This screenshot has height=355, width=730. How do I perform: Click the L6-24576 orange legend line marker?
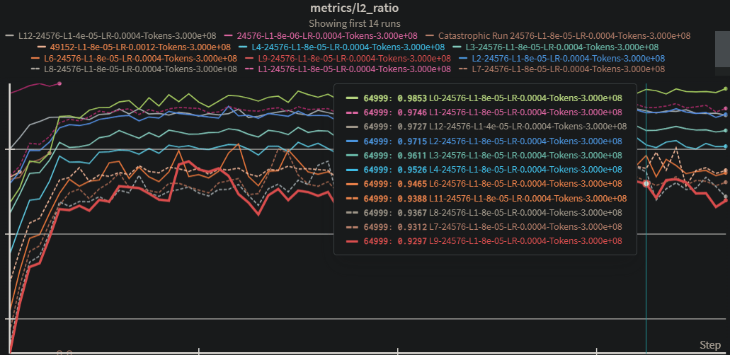[x=35, y=58]
